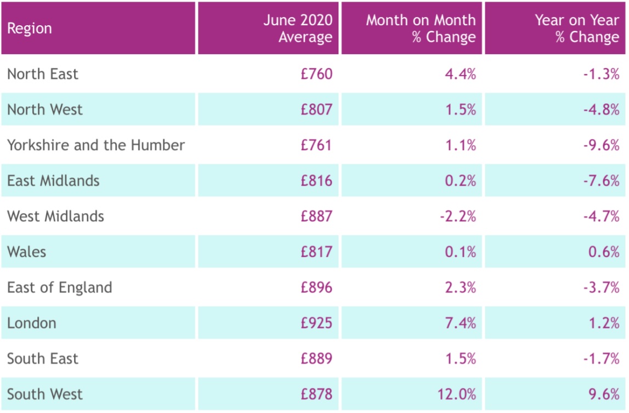Click the Region column header

(30, 28)
